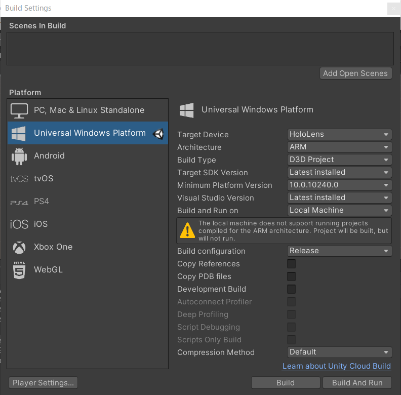
Task: Open the Compression Method dropdown showing Default
Action: click(339, 352)
